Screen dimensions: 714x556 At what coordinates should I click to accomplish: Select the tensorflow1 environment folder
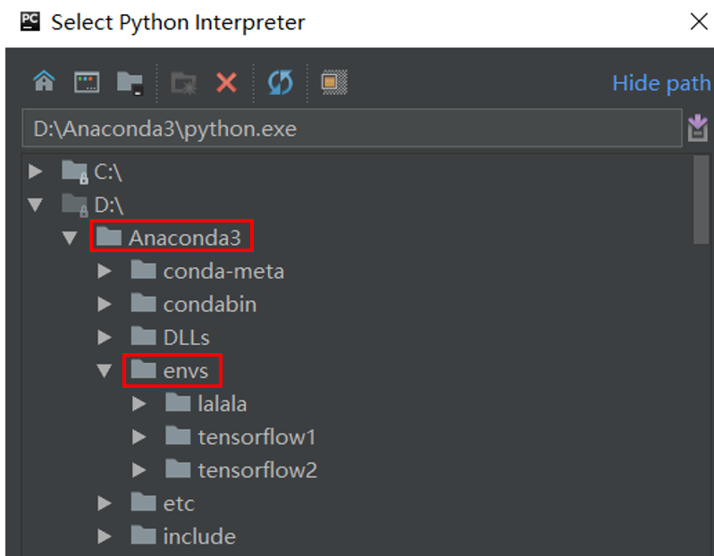(x=240, y=437)
